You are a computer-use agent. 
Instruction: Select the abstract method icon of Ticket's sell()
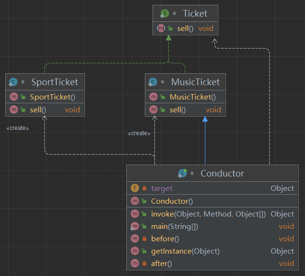[x=161, y=29]
